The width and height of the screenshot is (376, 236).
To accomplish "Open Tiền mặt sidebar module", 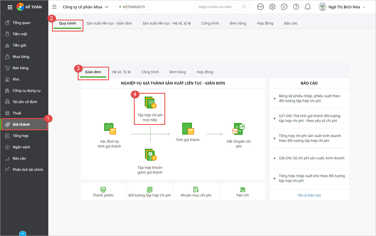I will click(24, 34).
